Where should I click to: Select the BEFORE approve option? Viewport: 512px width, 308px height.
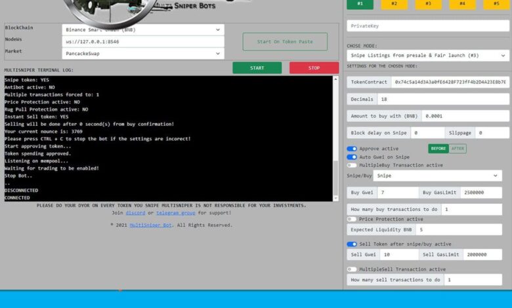pos(438,149)
